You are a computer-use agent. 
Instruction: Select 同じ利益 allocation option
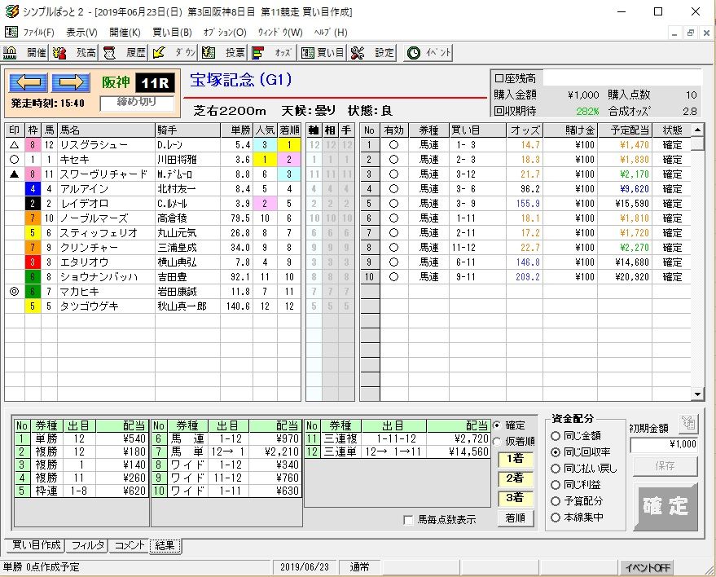pos(556,485)
